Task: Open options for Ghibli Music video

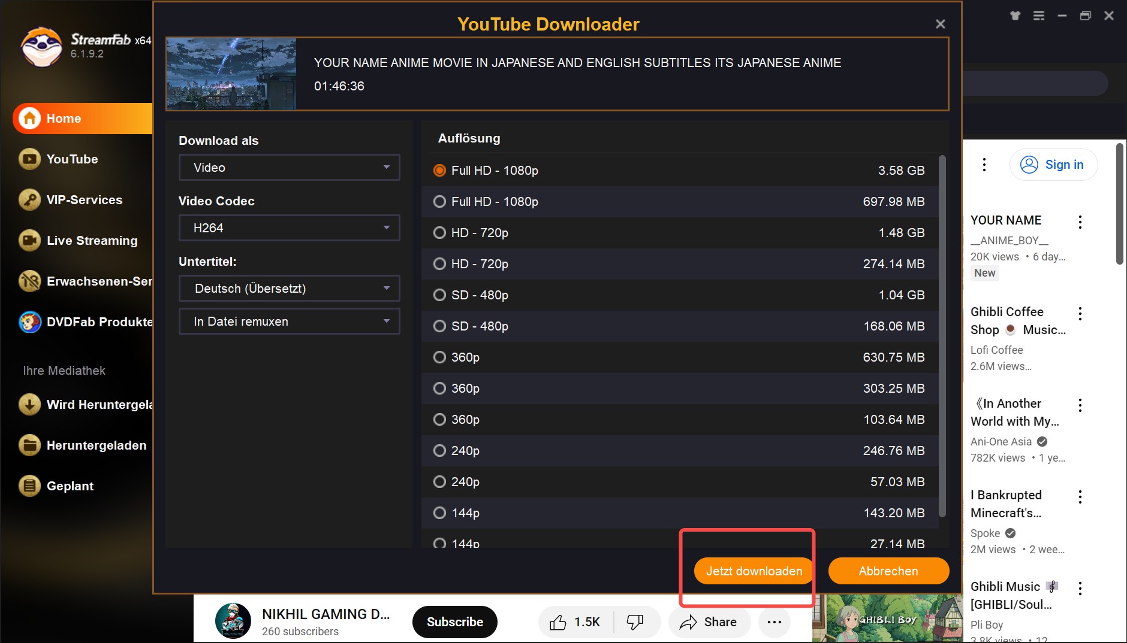Action: tap(1080, 589)
